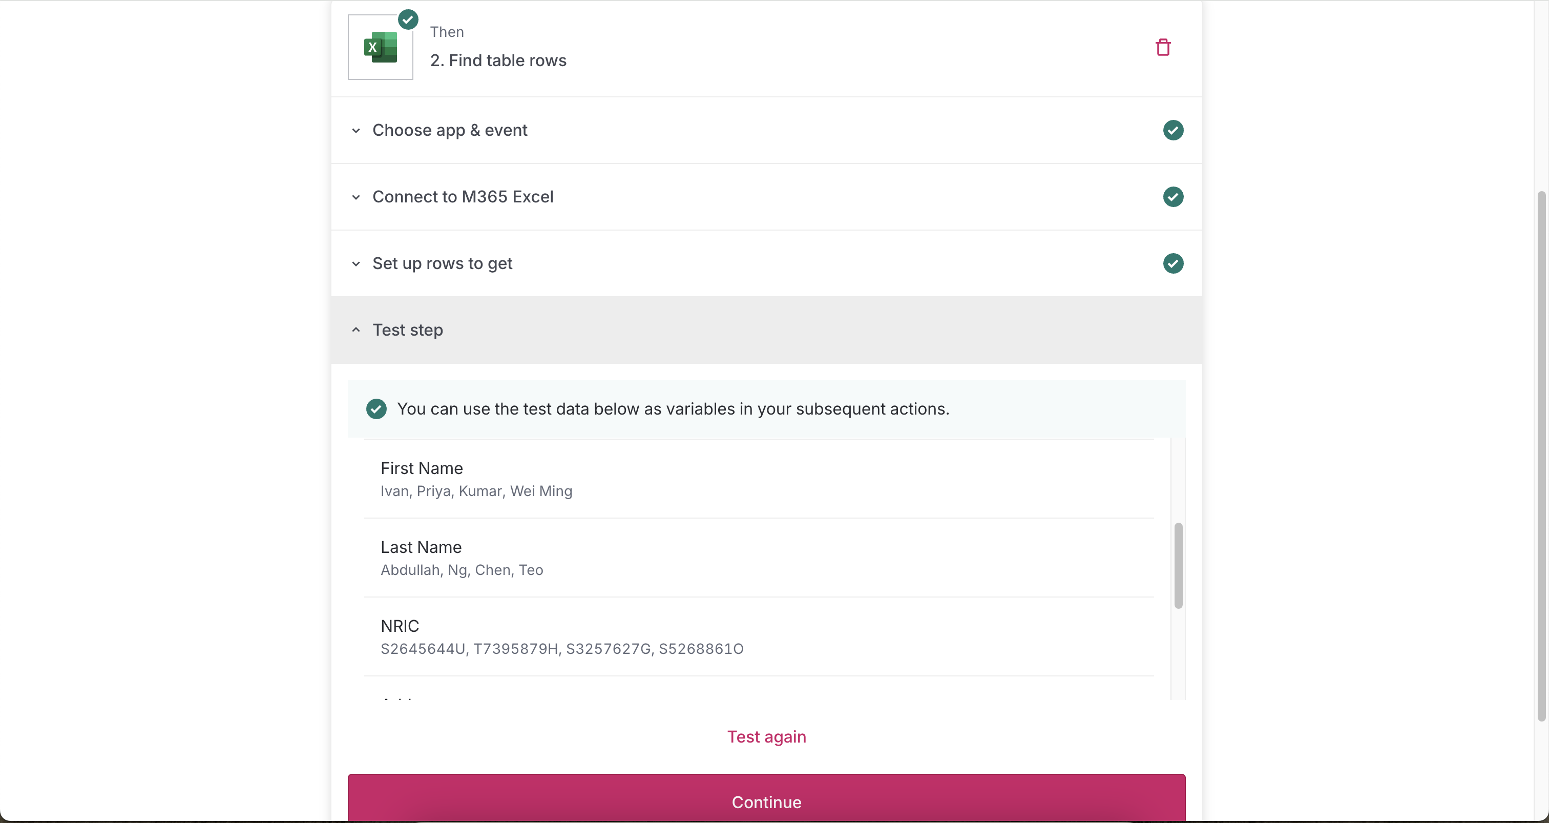The width and height of the screenshot is (1549, 823).
Task: Expand the Connect to M365 Excel chevron
Action: 356,197
